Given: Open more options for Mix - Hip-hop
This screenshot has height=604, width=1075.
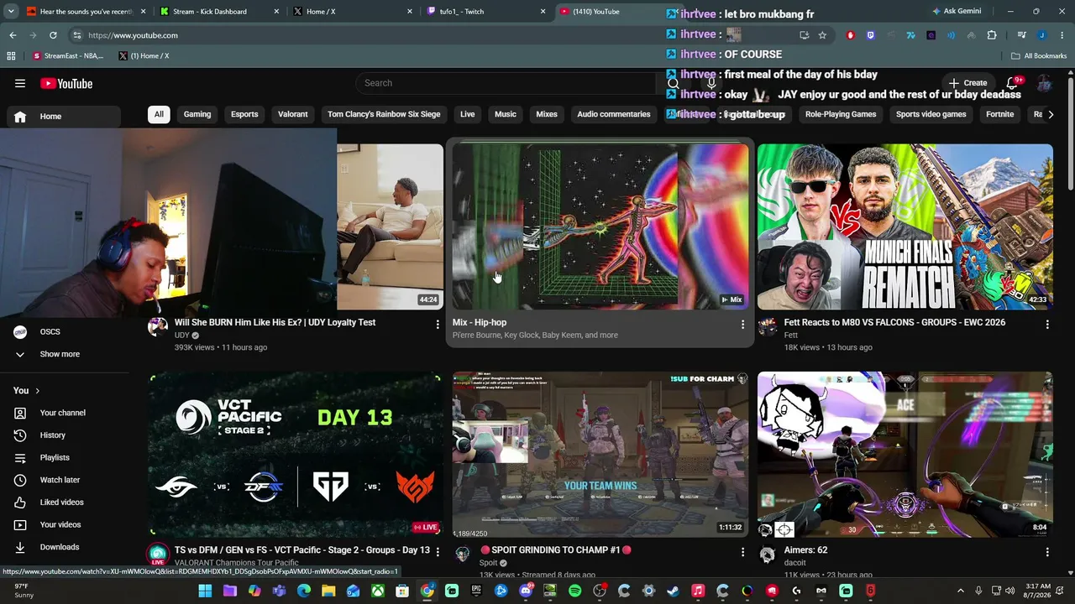Looking at the screenshot, I should (742, 324).
